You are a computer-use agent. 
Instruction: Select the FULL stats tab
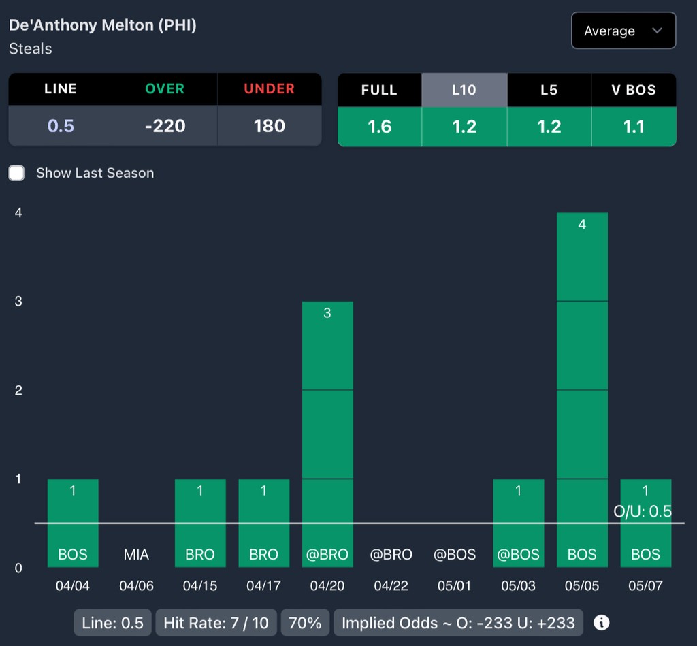click(379, 90)
